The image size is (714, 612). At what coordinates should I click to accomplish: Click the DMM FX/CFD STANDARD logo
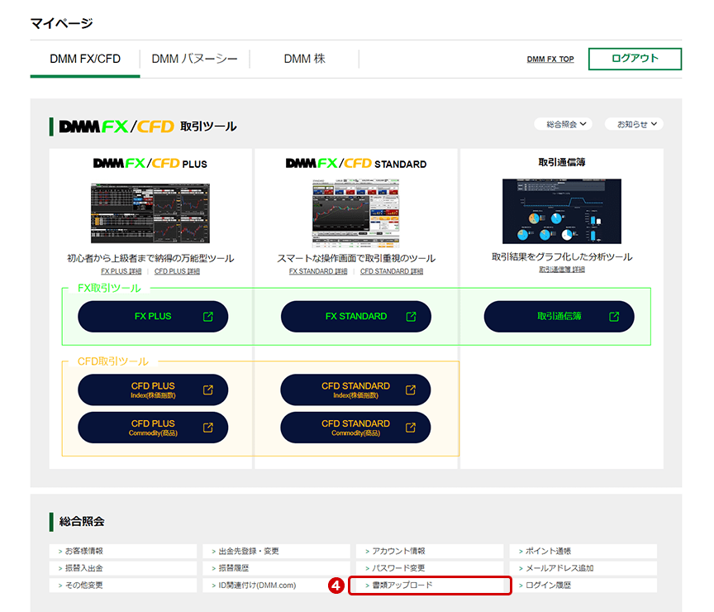[x=356, y=164]
